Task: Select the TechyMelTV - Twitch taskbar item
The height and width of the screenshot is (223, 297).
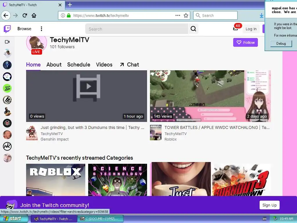Action: tap(54, 219)
